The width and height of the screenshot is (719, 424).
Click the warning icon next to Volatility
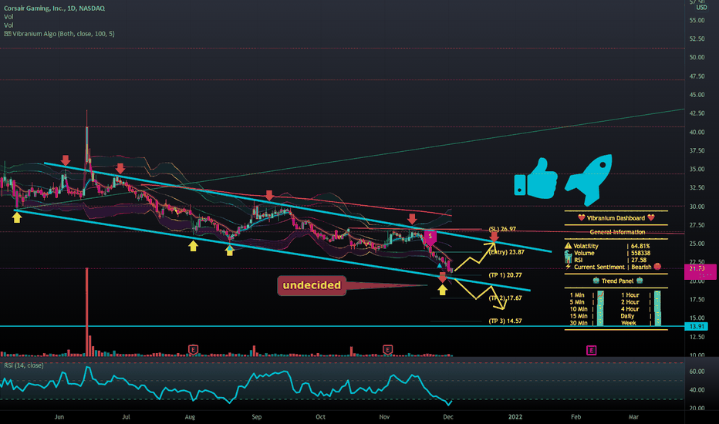point(568,246)
